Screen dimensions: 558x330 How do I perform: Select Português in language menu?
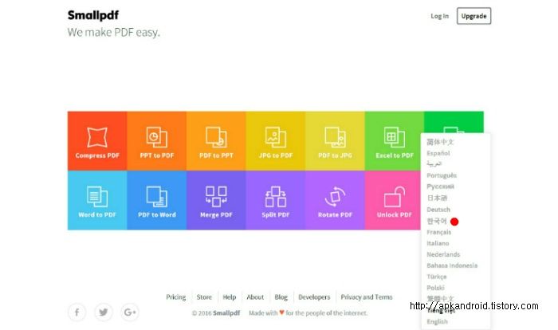(442, 175)
